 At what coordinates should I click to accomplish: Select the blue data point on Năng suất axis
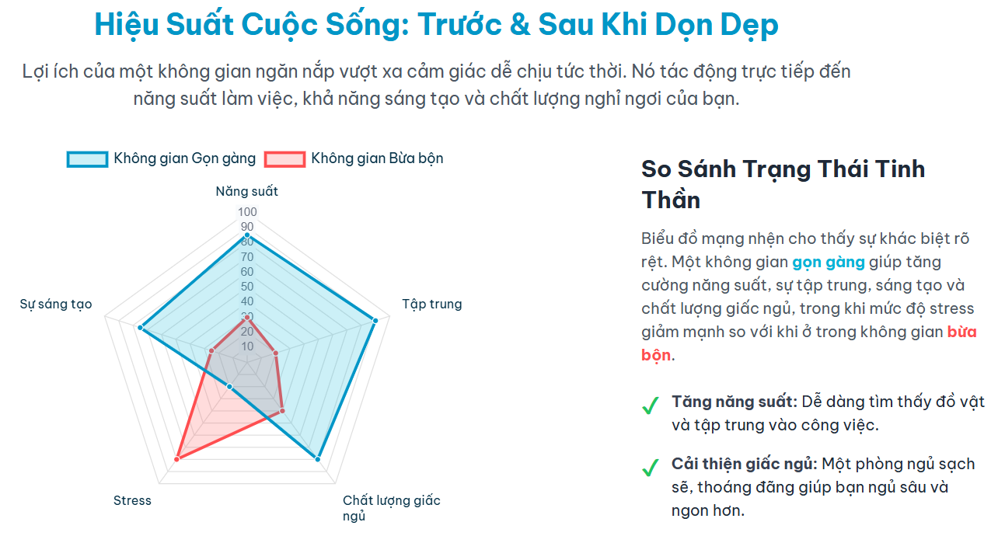coord(247,235)
